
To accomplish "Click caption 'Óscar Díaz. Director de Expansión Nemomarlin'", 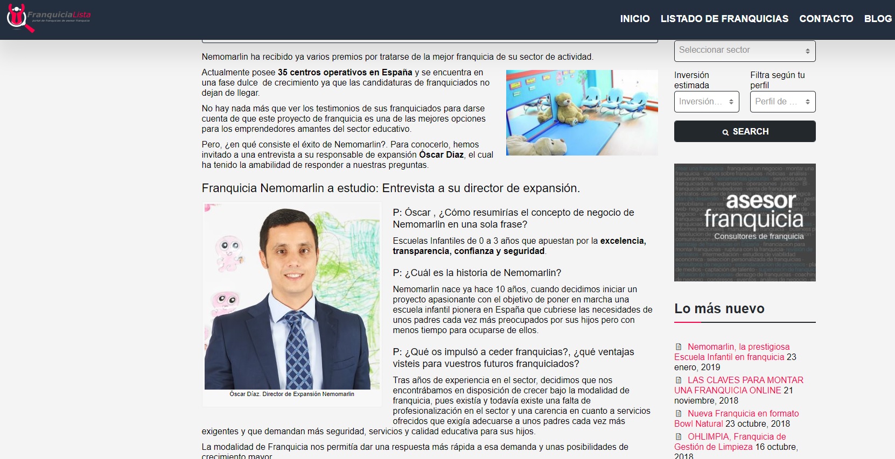I will pos(292,394).
